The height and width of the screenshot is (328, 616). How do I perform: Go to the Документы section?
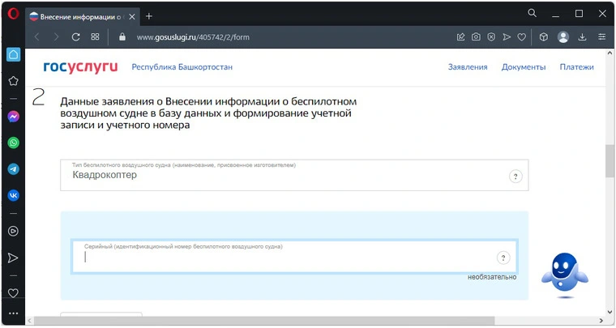pos(523,67)
